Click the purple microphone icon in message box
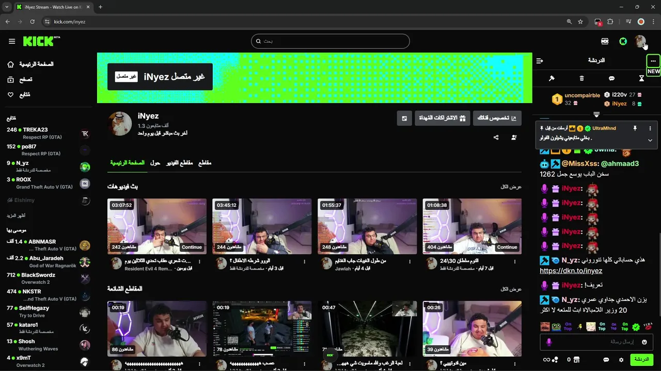Image resolution: width=661 pixels, height=371 pixels. (548, 342)
